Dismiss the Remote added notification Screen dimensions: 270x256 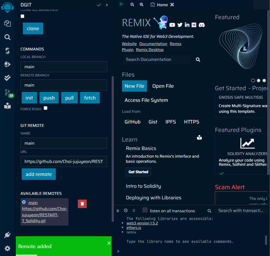(x=109, y=243)
